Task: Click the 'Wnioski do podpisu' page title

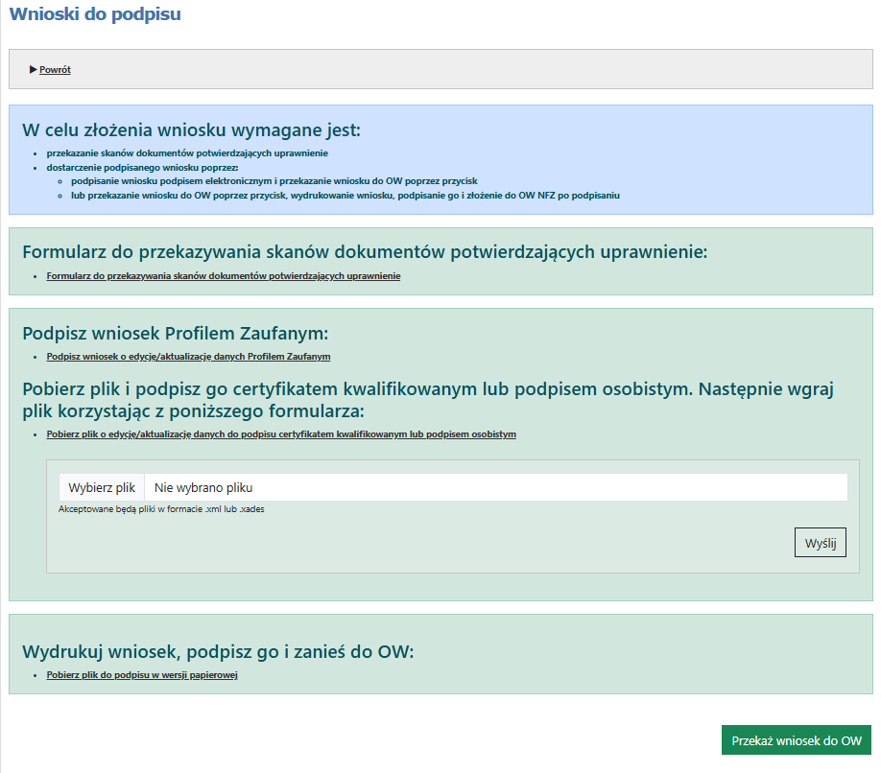Action: (94, 14)
